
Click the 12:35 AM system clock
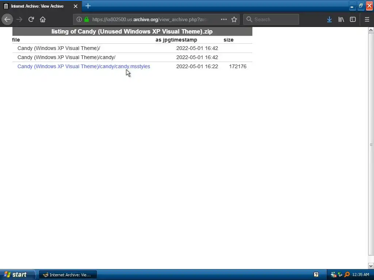point(360,275)
